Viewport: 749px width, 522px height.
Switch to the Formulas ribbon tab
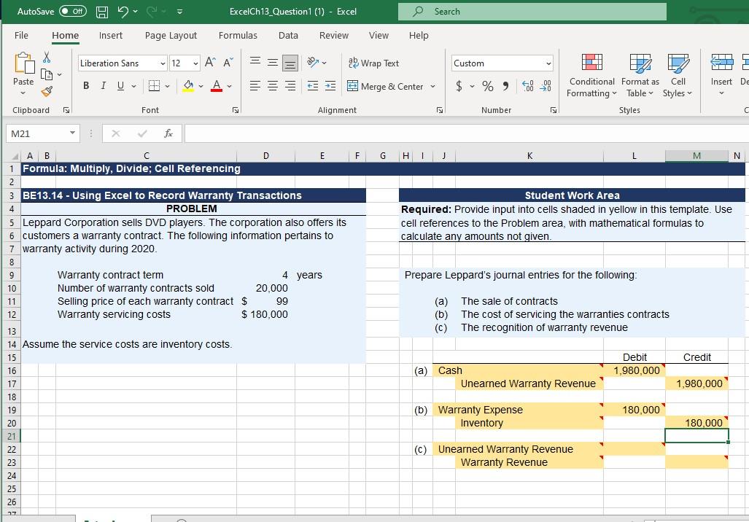click(238, 34)
